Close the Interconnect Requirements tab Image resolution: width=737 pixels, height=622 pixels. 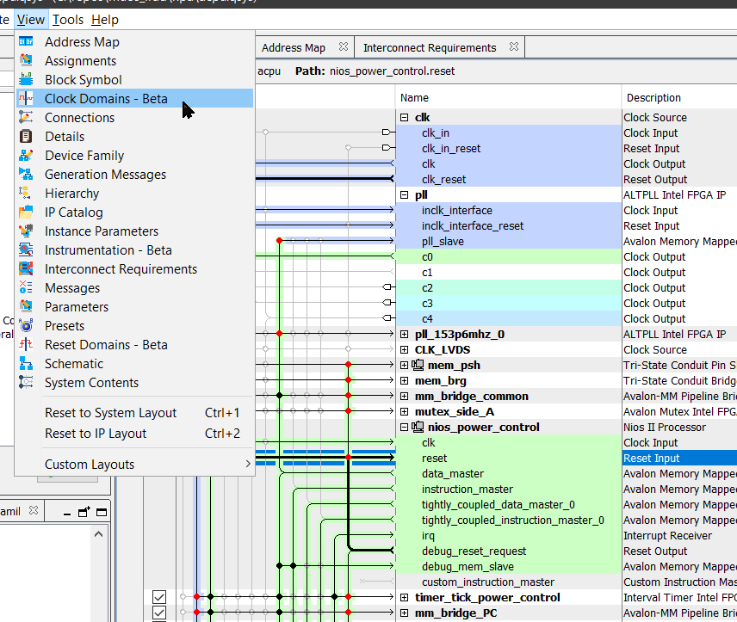point(513,47)
